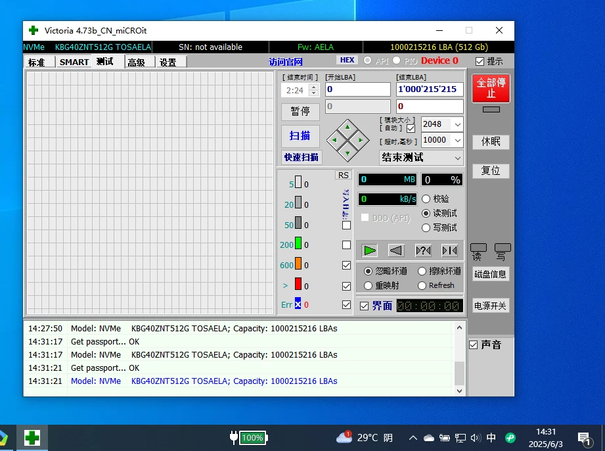Image resolution: width=605 pixels, height=451 pixels.
Task: Click the RS reset counters button
Action: [x=343, y=176]
